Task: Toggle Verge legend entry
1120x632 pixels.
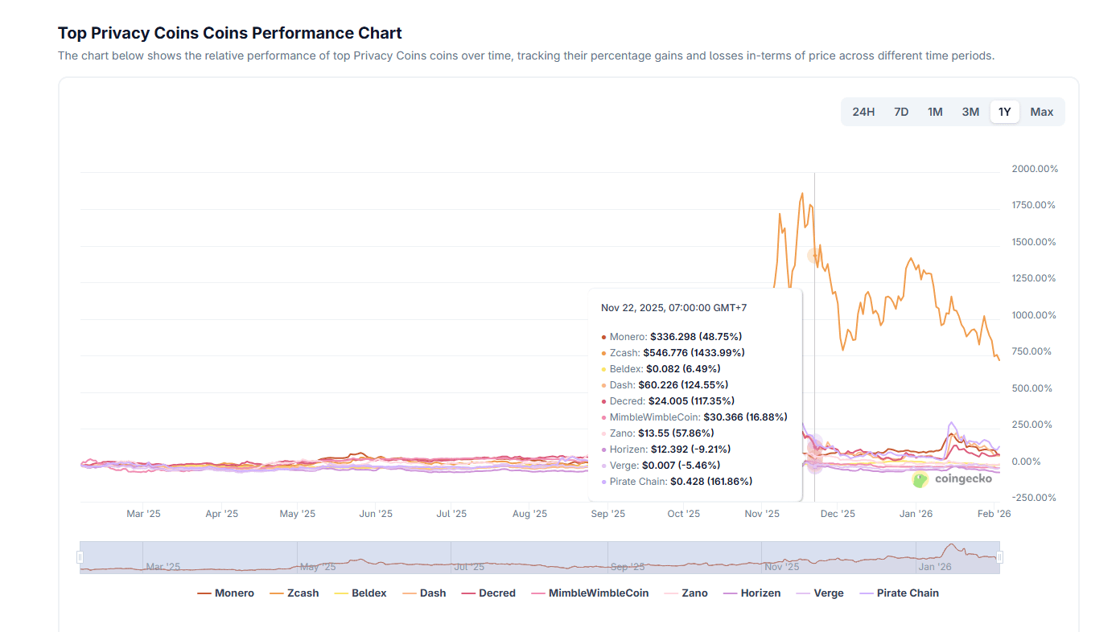Action: tap(820, 593)
